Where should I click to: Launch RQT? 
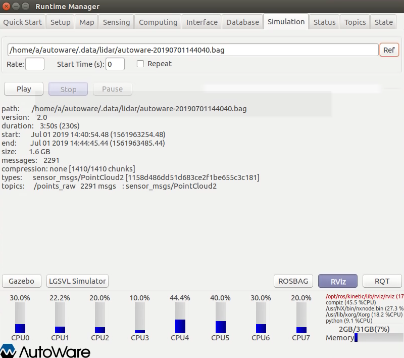pos(382,281)
